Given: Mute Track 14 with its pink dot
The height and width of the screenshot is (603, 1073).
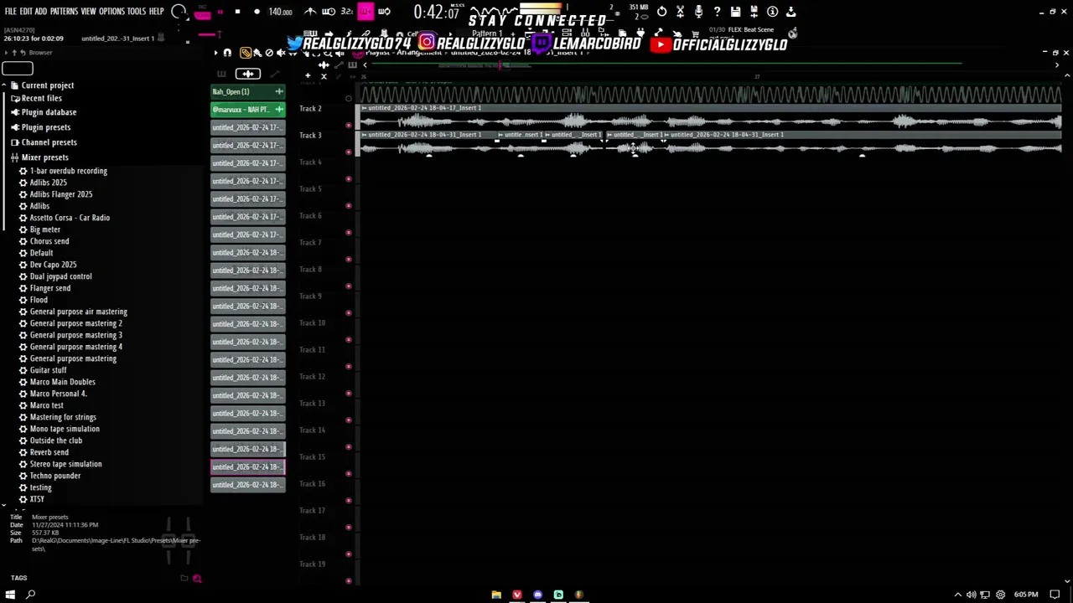Looking at the screenshot, I should pos(349,447).
